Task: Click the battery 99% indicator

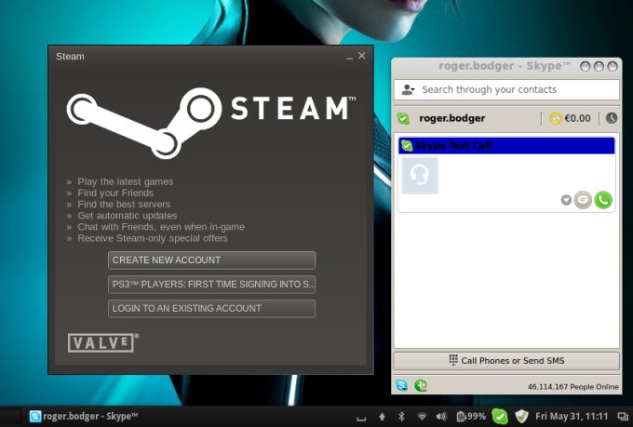Action: [x=471, y=416]
